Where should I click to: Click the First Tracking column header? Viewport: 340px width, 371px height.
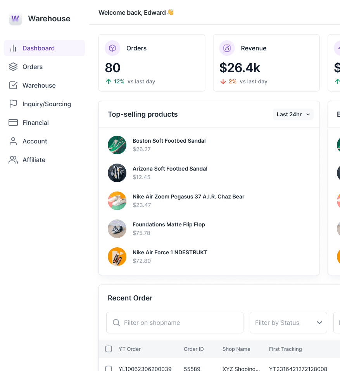[x=285, y=349]
